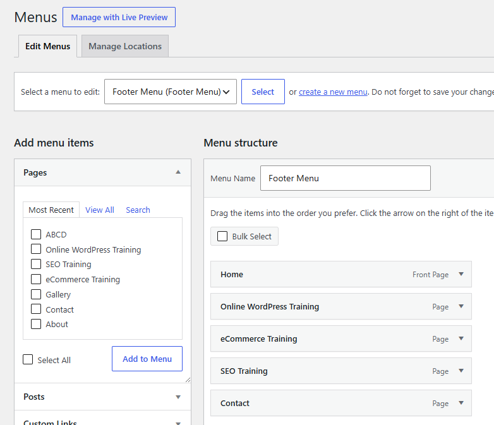This screenshot has height=425, width=494.
Task: Click the Contact menu item title
Action: [x=235, y=404]
